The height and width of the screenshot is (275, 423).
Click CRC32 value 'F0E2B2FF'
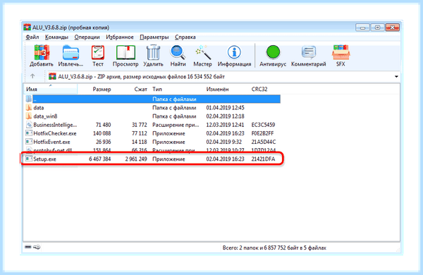pos(262,133)
